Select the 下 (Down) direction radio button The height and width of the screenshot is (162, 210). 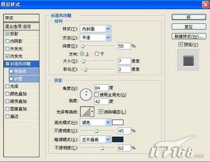(97, 54)
